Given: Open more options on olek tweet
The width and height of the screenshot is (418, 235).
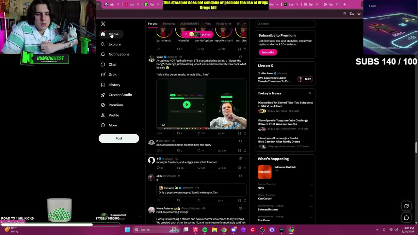Looking at the screenshot, I should [245, 176].
